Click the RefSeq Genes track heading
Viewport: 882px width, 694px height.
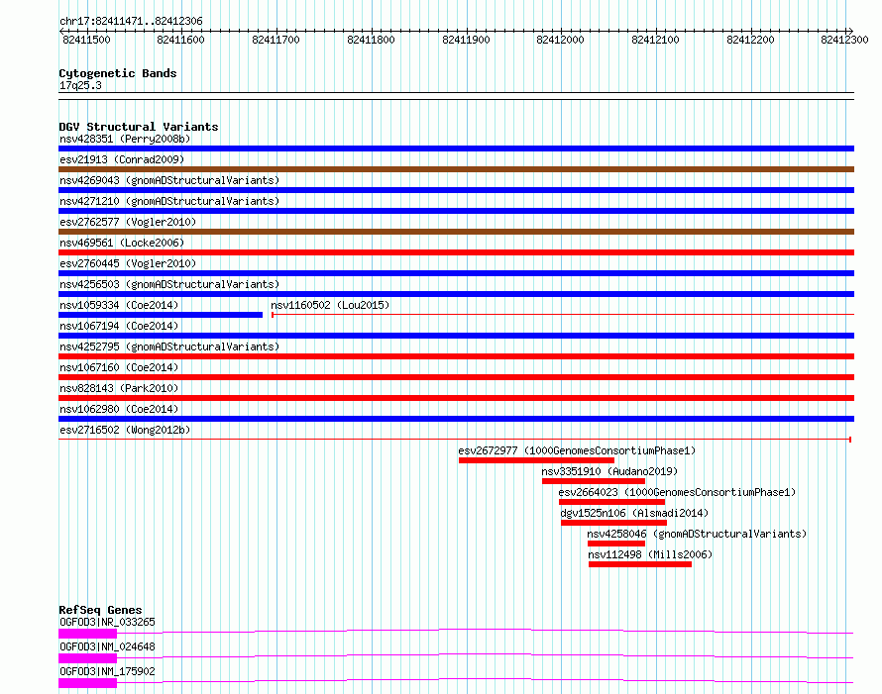click(x=100, y=610)
